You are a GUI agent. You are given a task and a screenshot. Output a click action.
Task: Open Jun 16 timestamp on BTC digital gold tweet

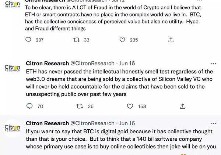point(127,123)
